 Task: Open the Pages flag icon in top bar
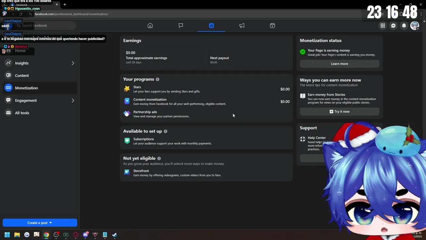[181, 26]
